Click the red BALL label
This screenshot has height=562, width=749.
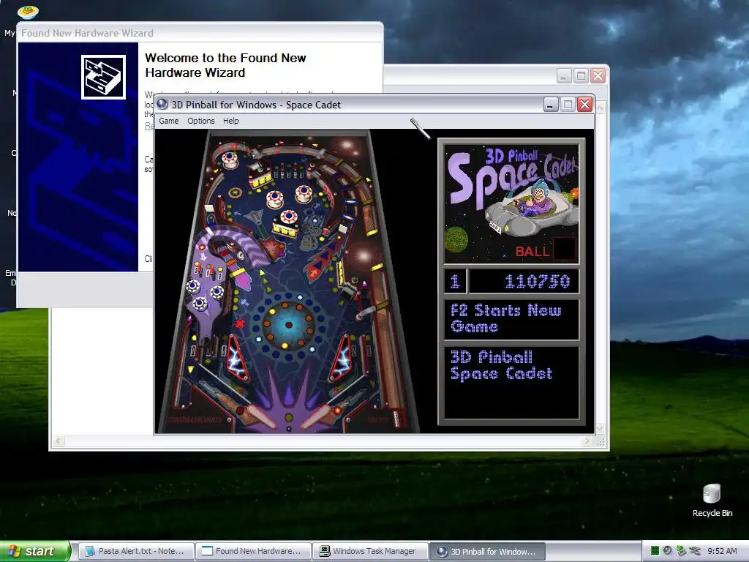click(x=532, y=251)
